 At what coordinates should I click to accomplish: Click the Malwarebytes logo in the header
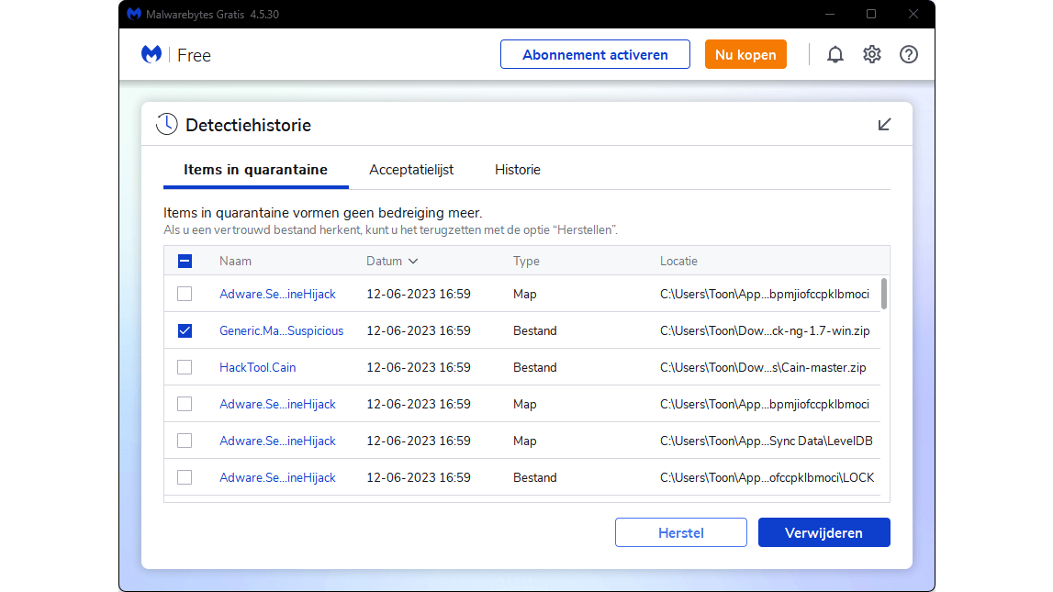[151, 55]
